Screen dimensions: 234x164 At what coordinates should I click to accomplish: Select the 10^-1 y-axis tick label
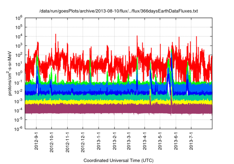[18, 83]
